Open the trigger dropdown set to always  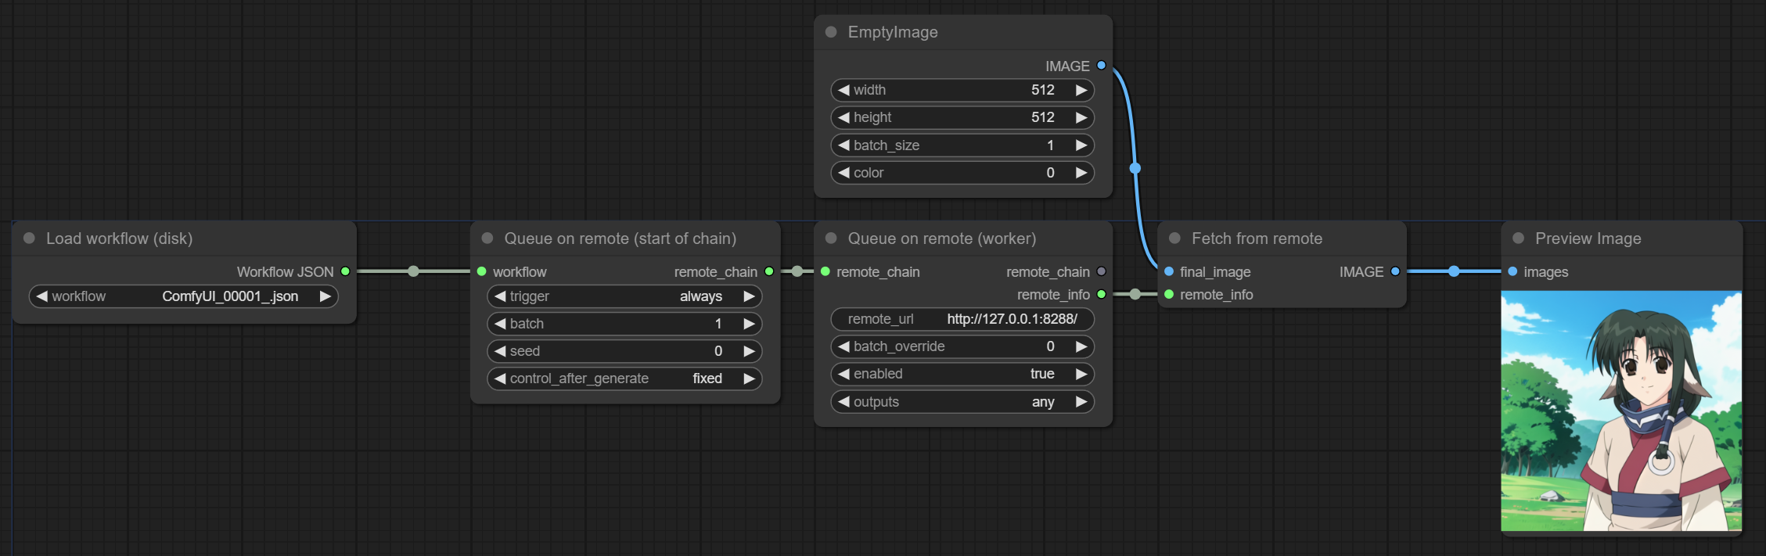(x=624, y=296)
